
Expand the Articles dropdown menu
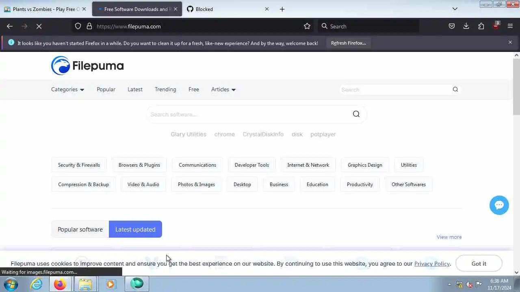(223, 89)
